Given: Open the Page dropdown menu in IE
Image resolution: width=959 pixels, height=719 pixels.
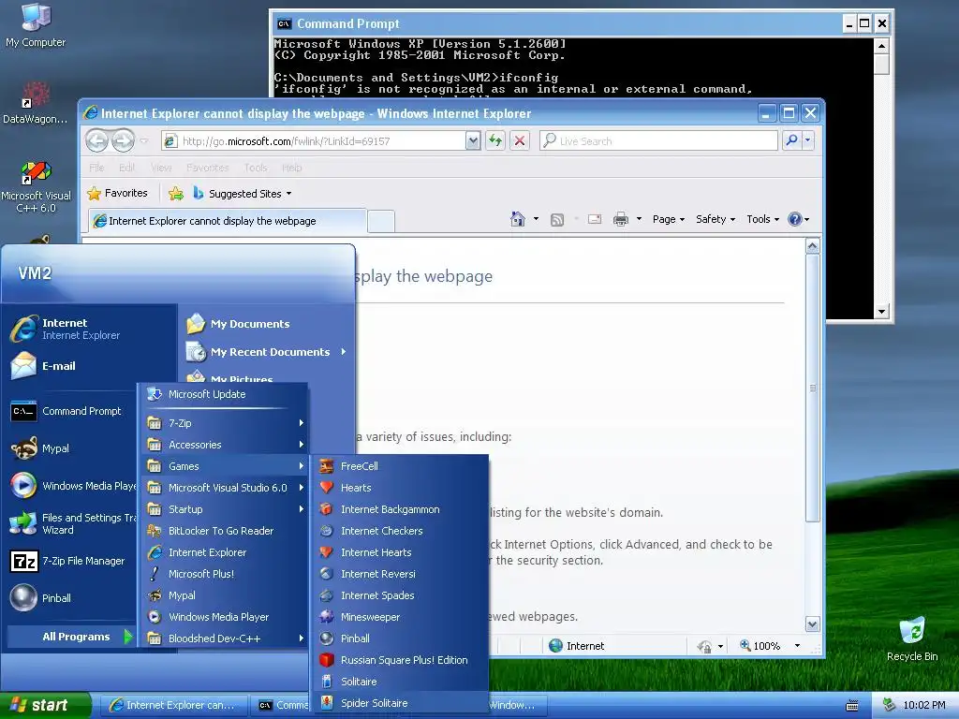Looking at the screenshot, I should (x=669, y=219).
